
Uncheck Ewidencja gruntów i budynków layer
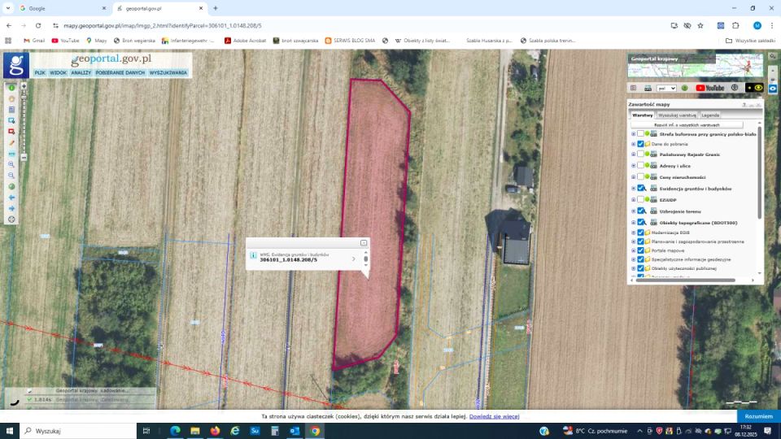[640, 188]
